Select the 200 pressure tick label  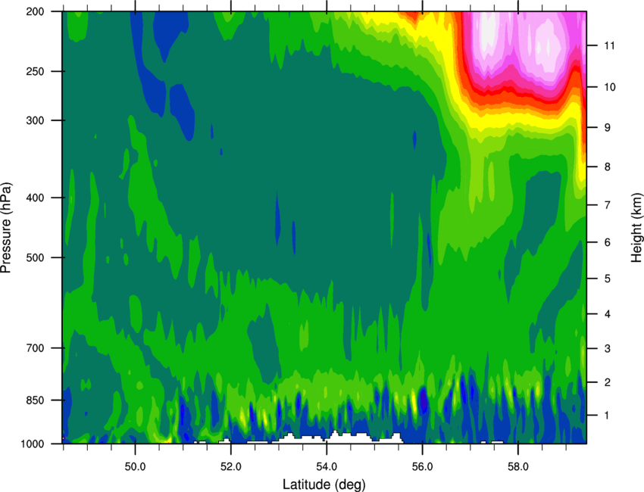[35, 12]
